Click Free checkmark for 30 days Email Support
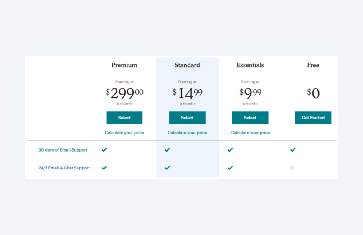Image resolution: width=363 pixels, height=235 pixels. [x=293, y=149]
